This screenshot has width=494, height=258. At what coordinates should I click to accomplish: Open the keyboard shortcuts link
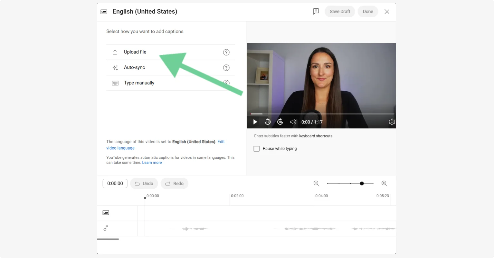316,136
